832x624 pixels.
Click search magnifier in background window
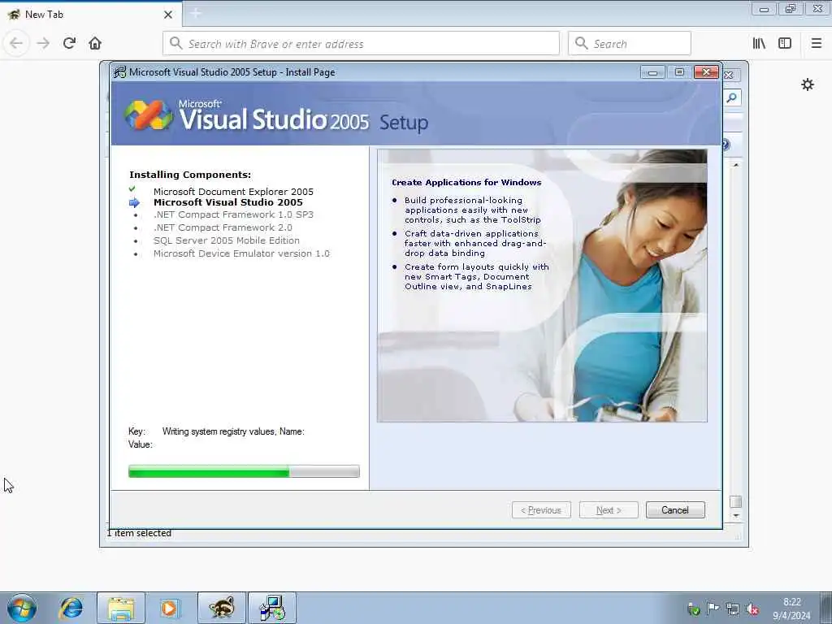732,97
